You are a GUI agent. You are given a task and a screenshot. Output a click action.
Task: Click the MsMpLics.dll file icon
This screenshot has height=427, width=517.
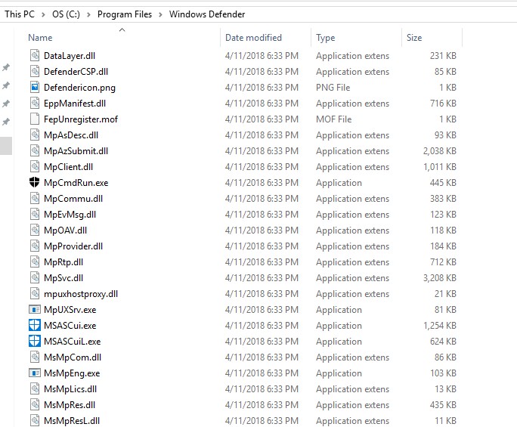35,388
